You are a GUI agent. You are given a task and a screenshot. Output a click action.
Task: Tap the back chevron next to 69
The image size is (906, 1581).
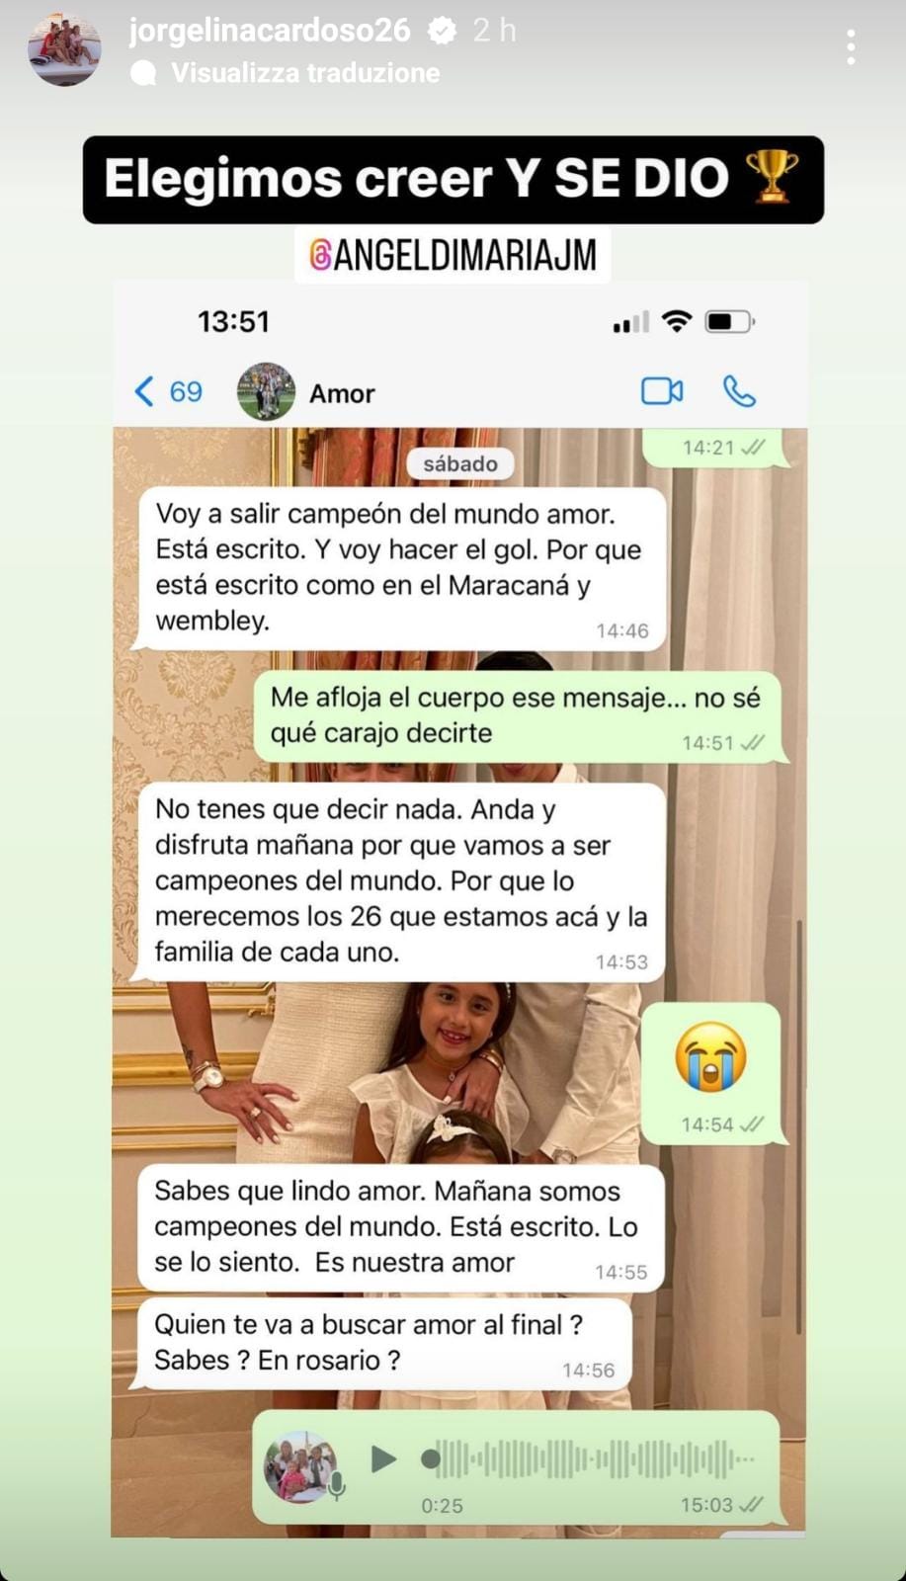coord(144,392)
